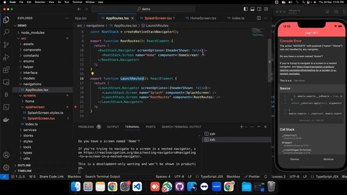Open the Run and Debug view
The width and height of the screenshot is (347, 195).
tap(6, 57)
